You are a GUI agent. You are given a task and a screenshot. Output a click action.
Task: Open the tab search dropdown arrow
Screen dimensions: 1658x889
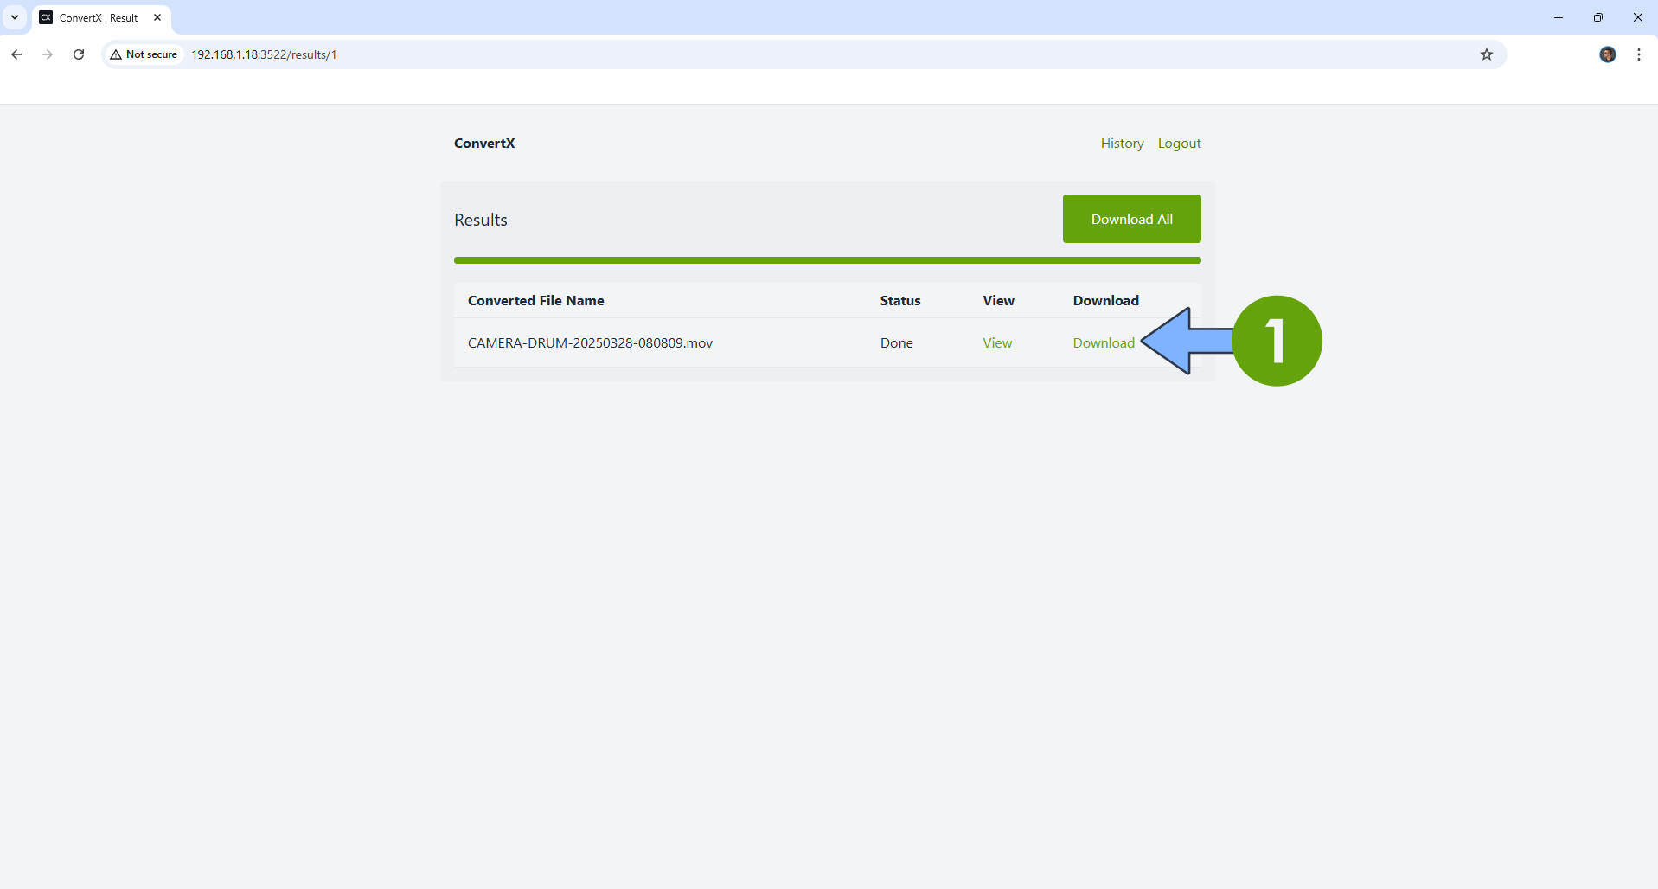tap(15, 17)
